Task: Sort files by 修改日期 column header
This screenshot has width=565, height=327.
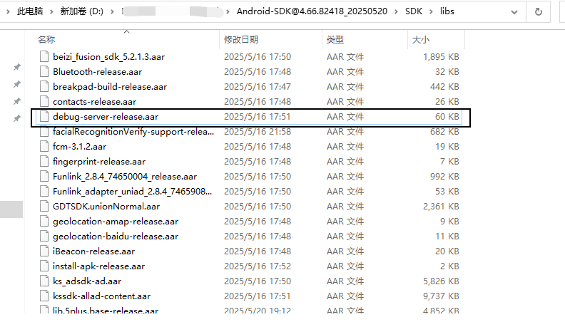Action: click(x=241, y=39)
